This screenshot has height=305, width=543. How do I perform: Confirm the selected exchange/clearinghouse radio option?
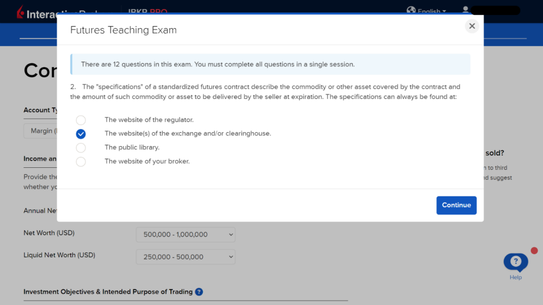[x=81, y=133]
